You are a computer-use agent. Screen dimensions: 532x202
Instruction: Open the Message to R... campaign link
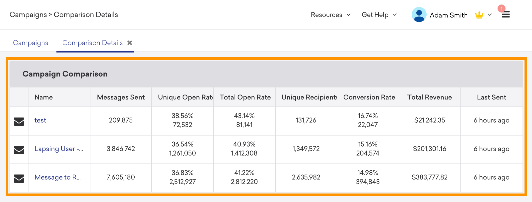(57, 177)
